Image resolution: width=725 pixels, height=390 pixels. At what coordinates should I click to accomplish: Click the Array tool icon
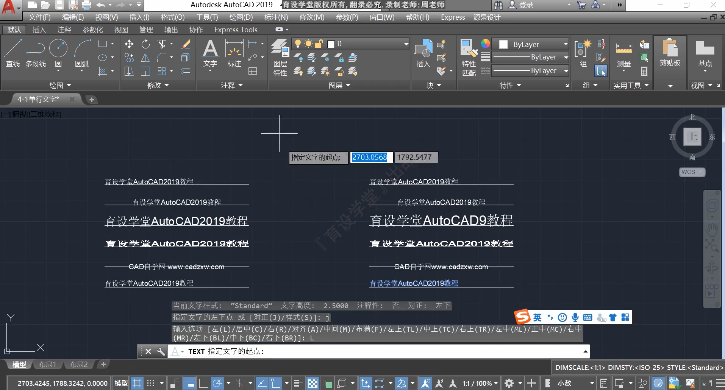pyautogui.click(x=162, y=71)
